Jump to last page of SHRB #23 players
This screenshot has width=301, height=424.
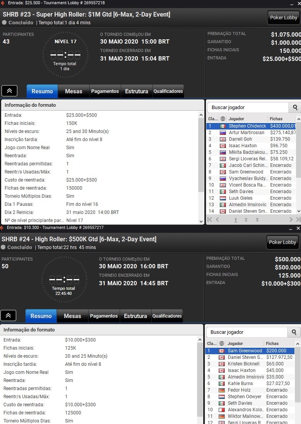click(x=298, y=220)
